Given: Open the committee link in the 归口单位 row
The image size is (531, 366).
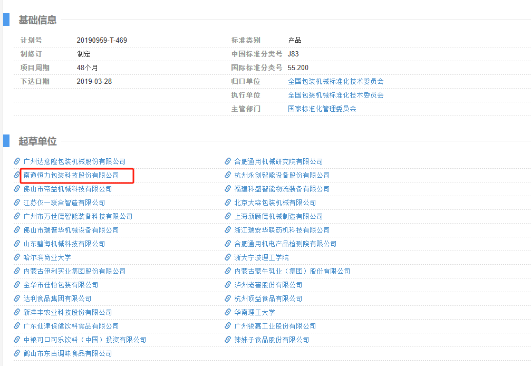Looking at the screenshot, I should (x=335, y=81).
